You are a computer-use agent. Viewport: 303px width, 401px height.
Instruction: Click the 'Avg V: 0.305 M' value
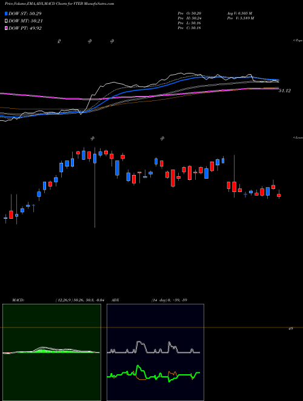click(239, 13)
